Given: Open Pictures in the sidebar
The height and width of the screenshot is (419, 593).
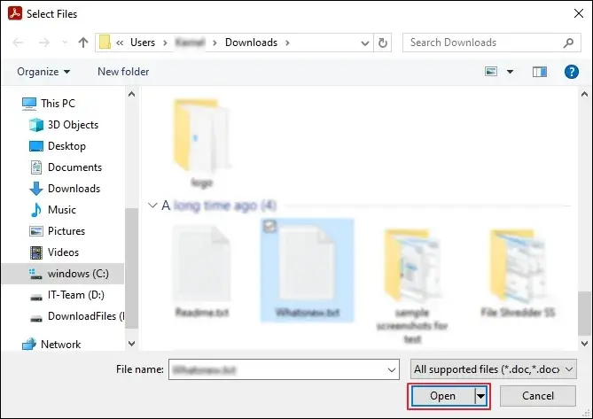Looking at the screenshot, I should [66, 231].
